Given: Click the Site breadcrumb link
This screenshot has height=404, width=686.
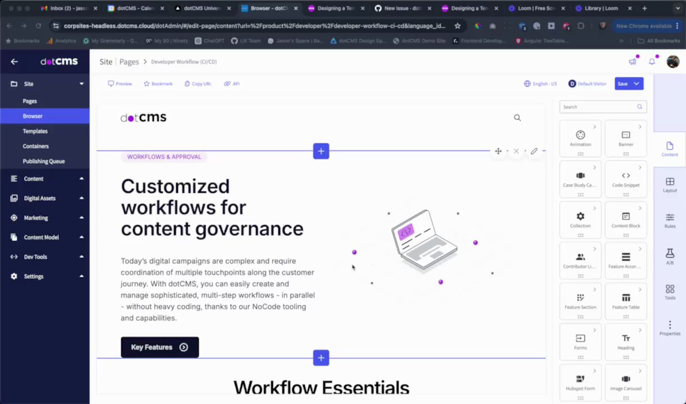Looking at the screenshot, I should [106, 62].
